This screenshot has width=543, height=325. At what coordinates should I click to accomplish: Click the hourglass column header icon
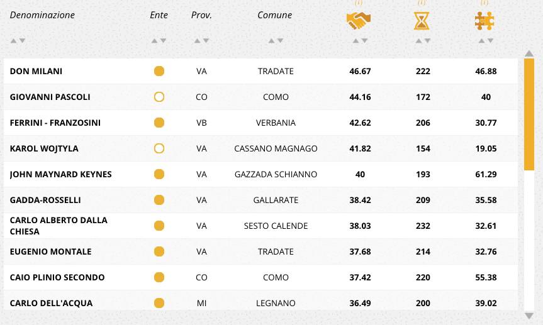click(x=422, y=20)
